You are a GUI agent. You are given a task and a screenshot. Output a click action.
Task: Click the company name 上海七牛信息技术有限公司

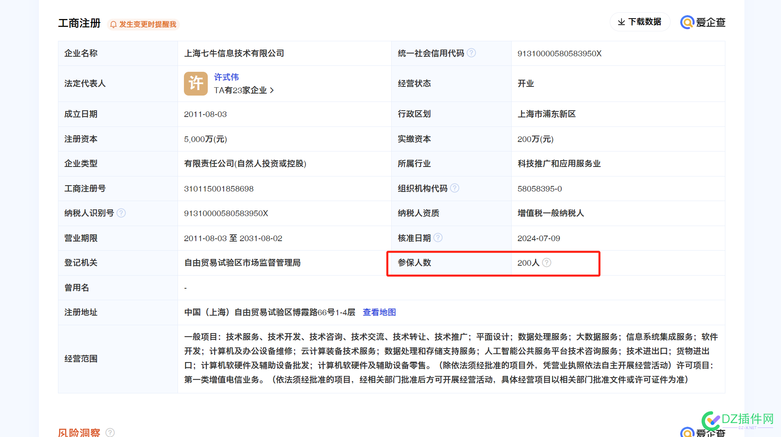pyautogui.click(x=234, y=53)
